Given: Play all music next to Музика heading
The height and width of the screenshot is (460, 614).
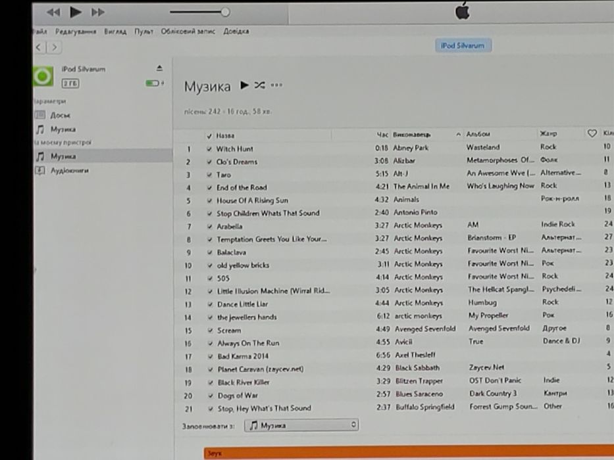Looking at the screenshot, I should [x=244, y=85].
